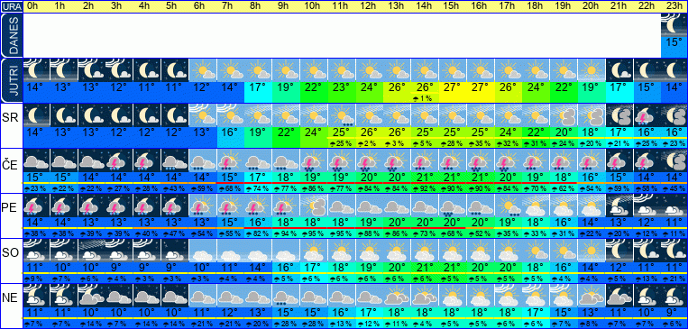Click the JUTRI 27° temperature cell at 16h
This screenshot has width=688, height=329.
click(481, 87)
